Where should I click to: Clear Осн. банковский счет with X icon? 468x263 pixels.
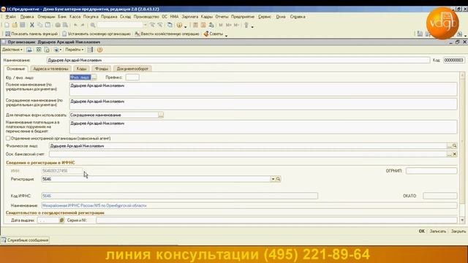455,154
